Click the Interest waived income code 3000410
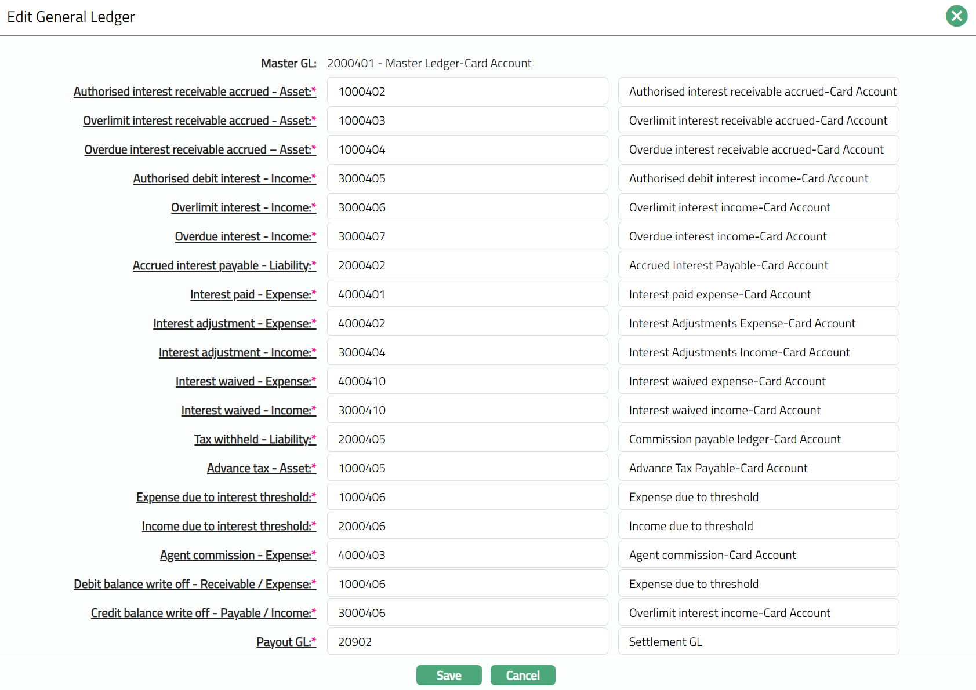Screen dimensions: 976x690 (467, 410)
